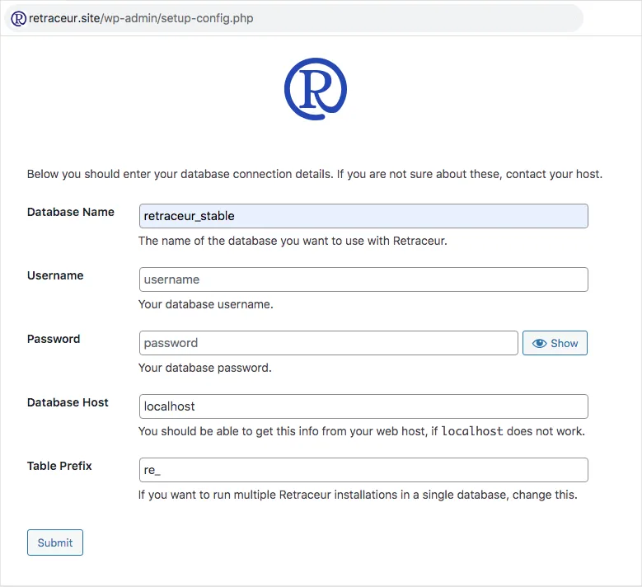The height and width of the screenshot is (587, 642).
Task: Click the intro sentence about database connection details
Action: tap(315, 174)
